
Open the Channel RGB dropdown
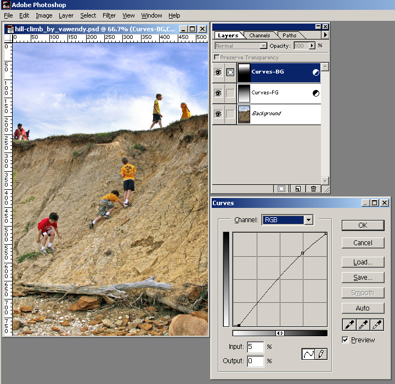pyautogui.click(x=308, y=220)
